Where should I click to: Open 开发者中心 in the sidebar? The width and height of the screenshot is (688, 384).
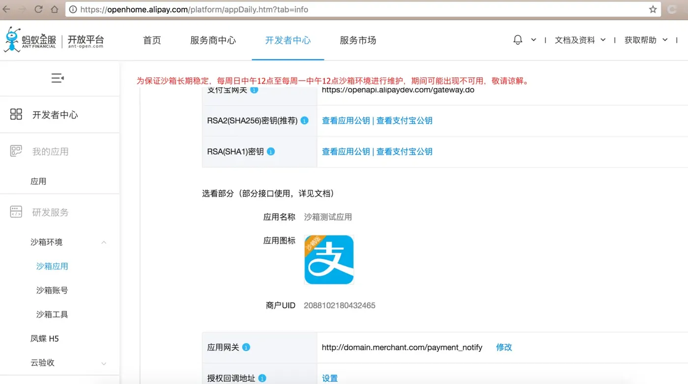[55, 115]
